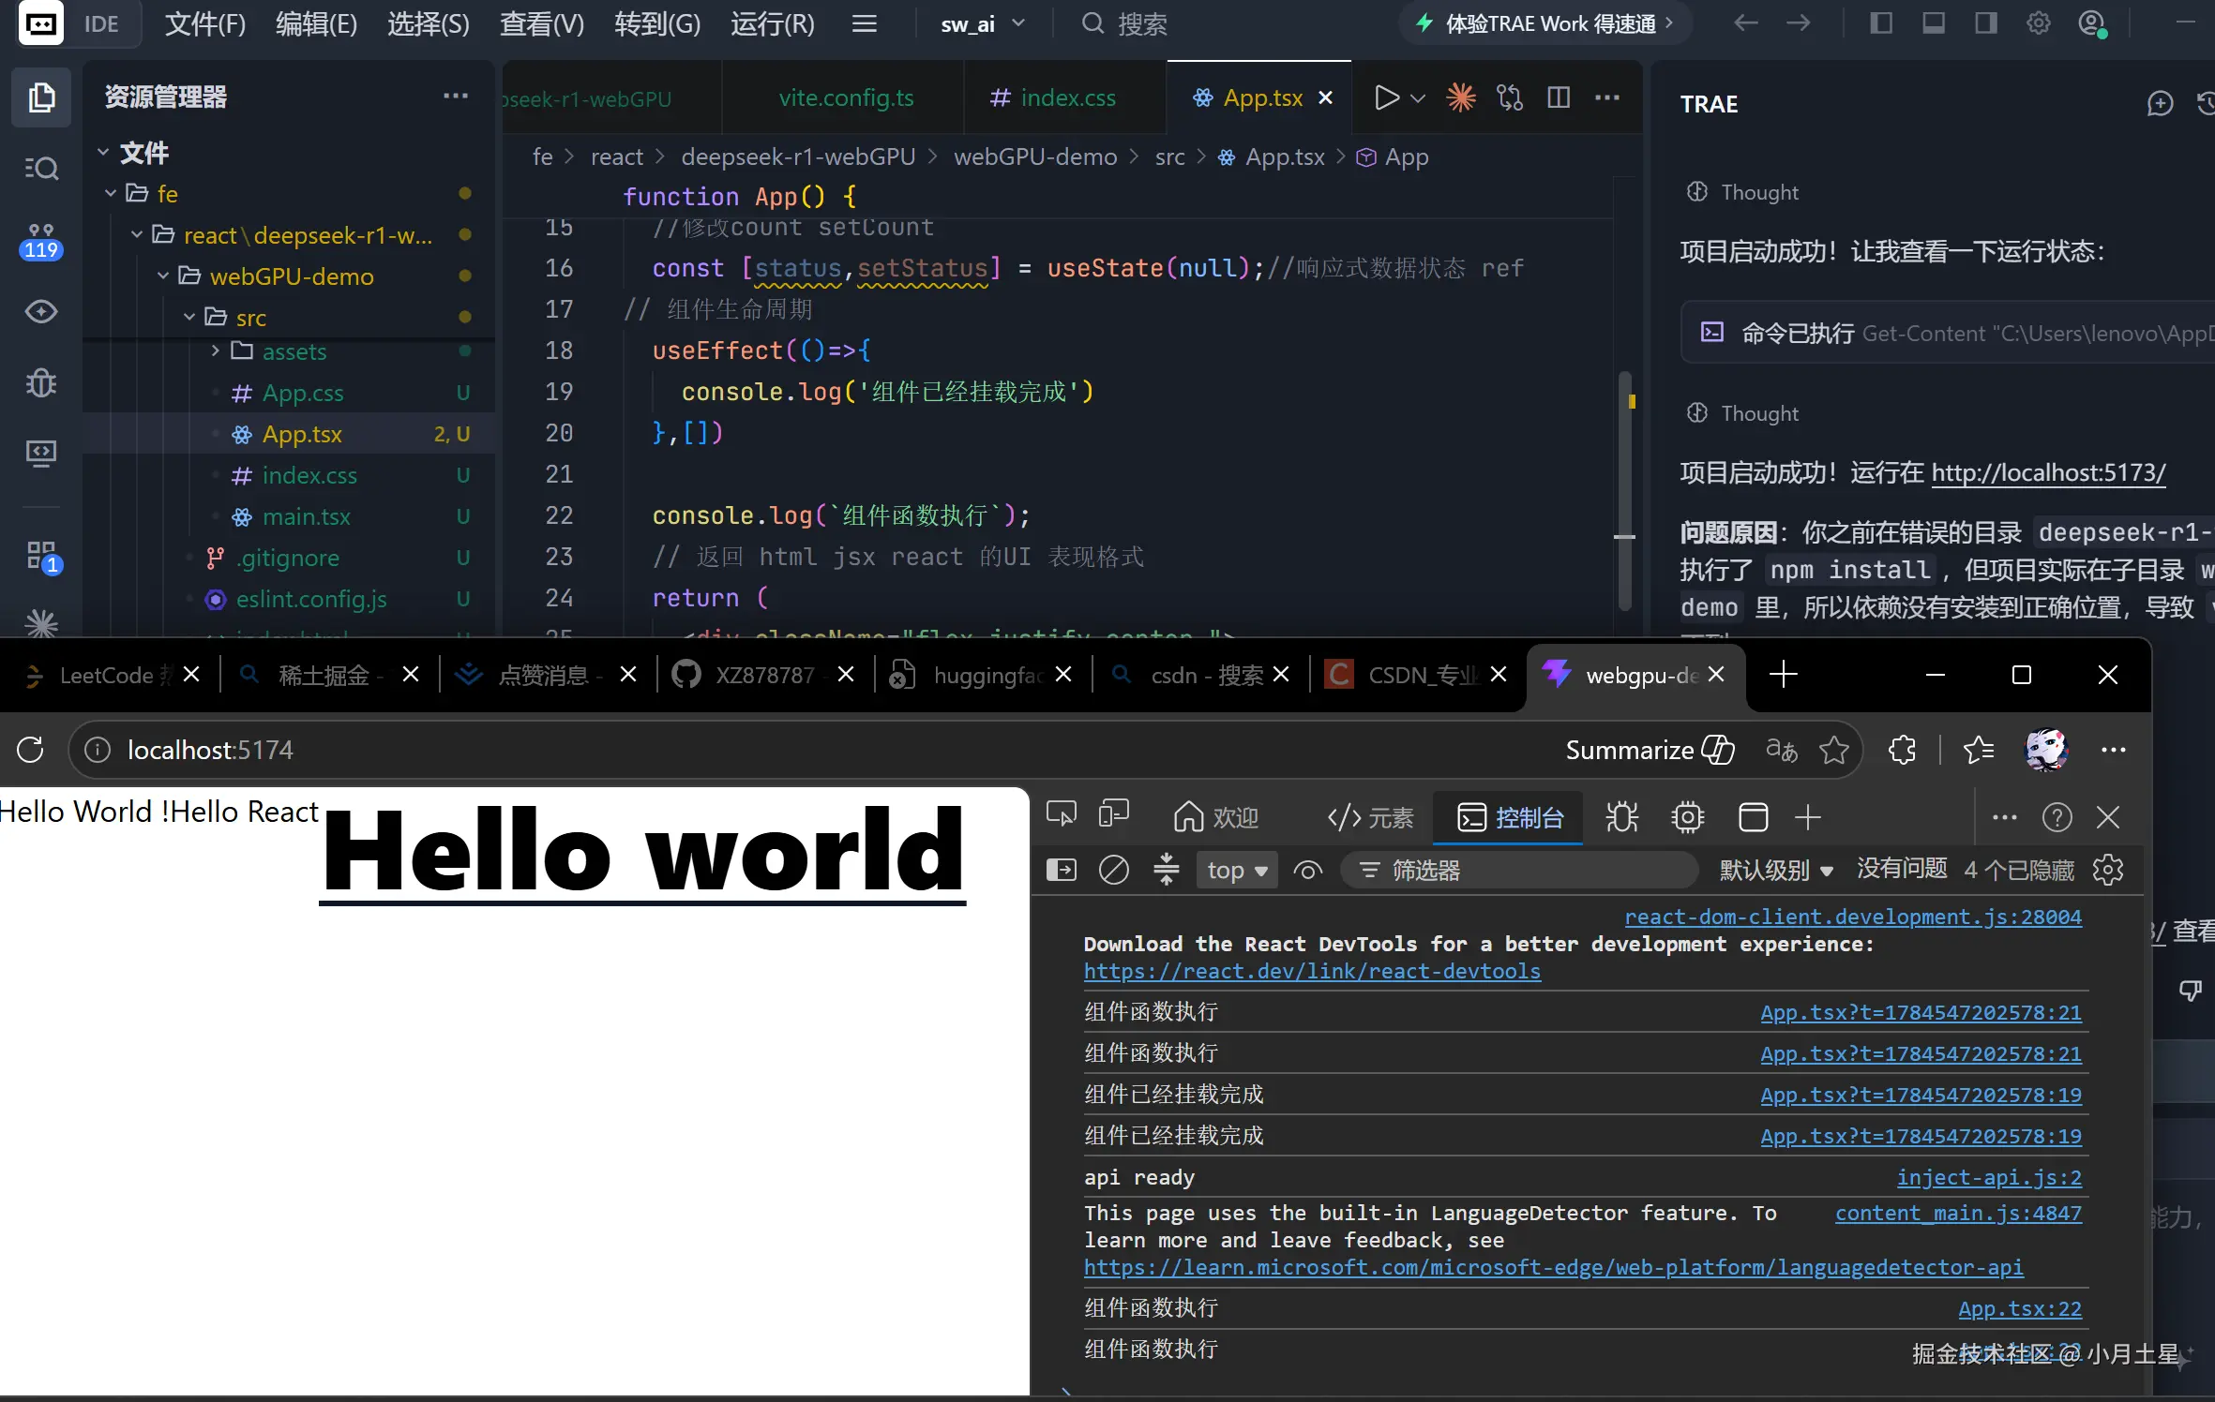The height and width of the screenshot is (1402, 2215).
Task: Toggle DevTools device emulation icon
Action: coord(1114,815)
